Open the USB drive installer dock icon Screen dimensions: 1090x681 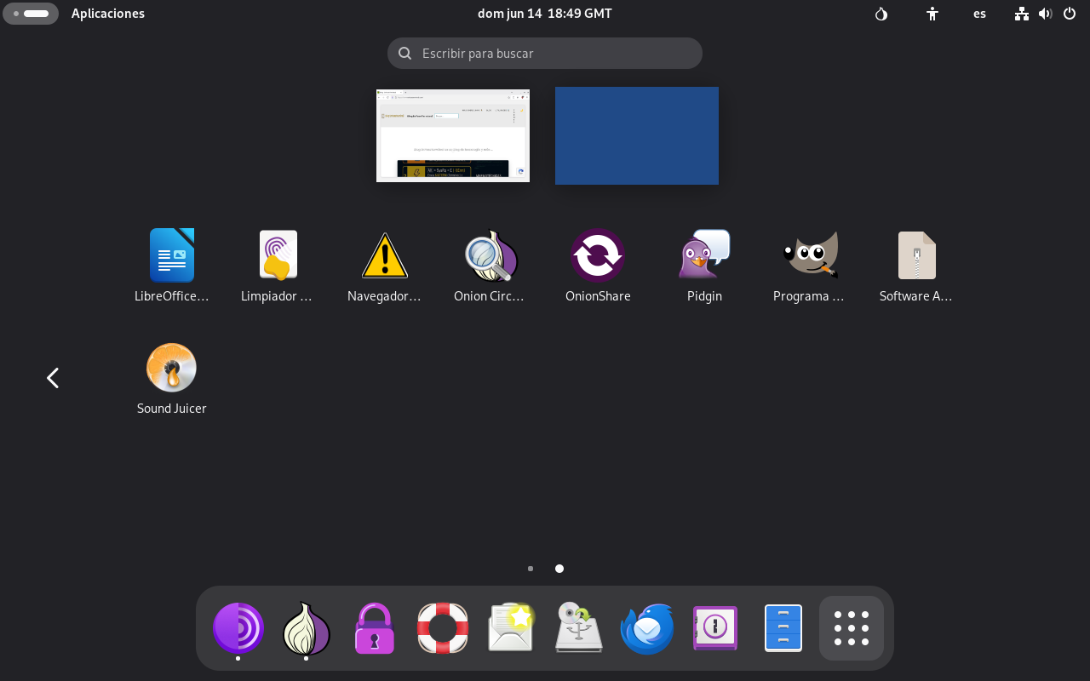pyautogui.click(x=579, y=628)
